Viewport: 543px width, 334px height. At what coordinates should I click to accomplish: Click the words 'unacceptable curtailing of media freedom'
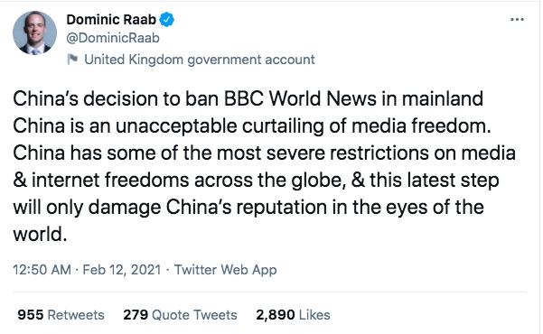pyautogui.click(x=303, y=126)
